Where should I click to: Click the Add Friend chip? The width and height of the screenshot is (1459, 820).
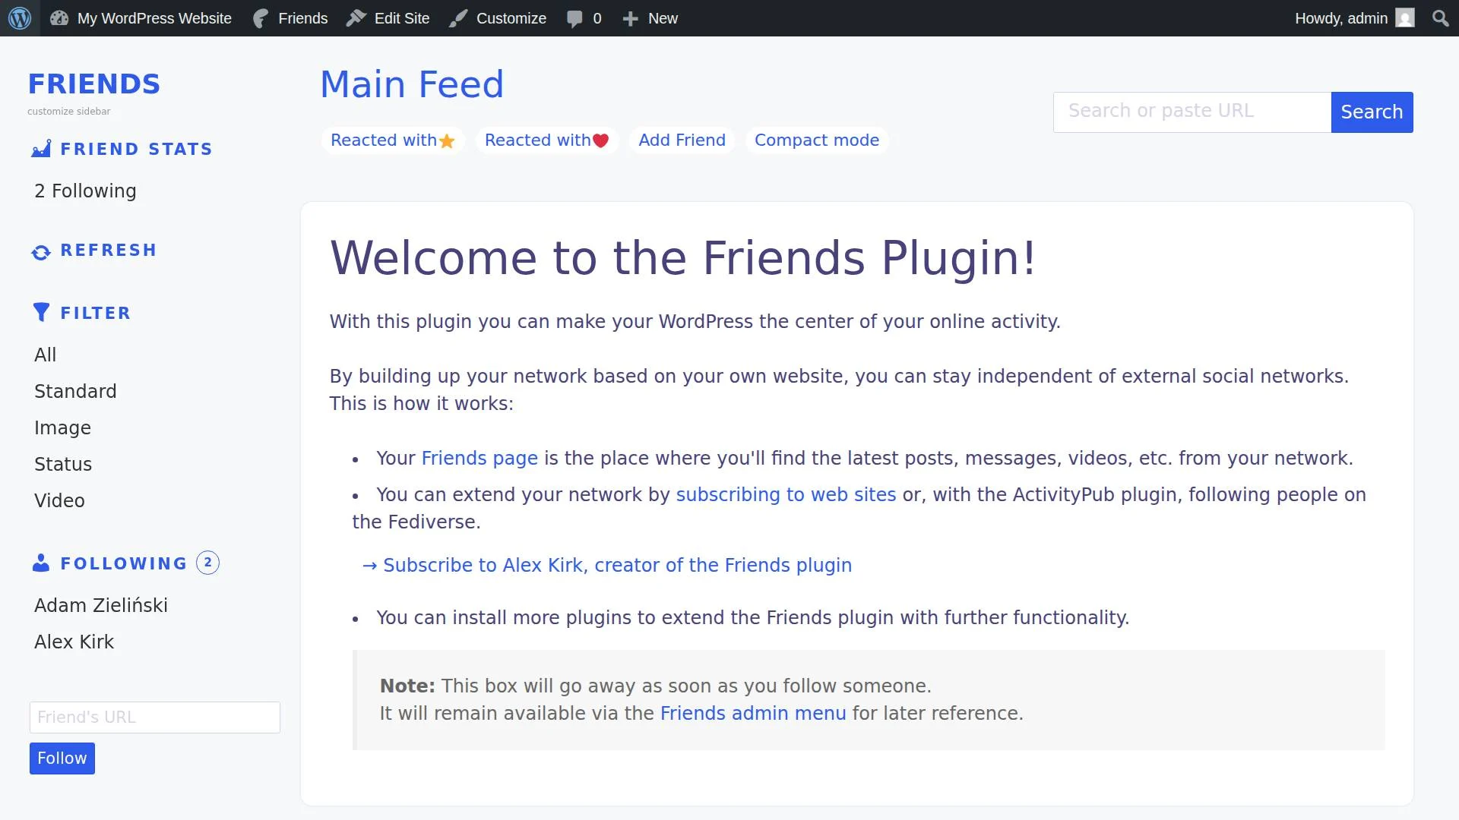coord(682,140)
